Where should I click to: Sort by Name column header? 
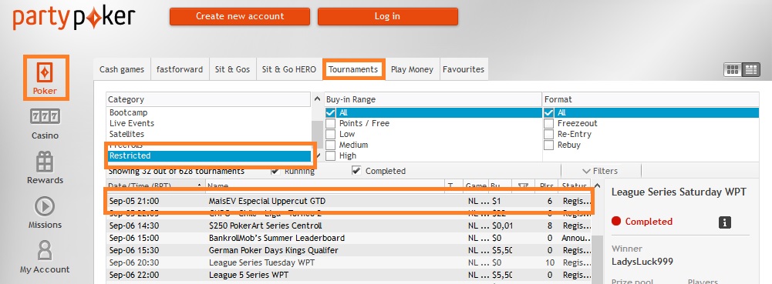pyautogui.click(x=325, y=185)
